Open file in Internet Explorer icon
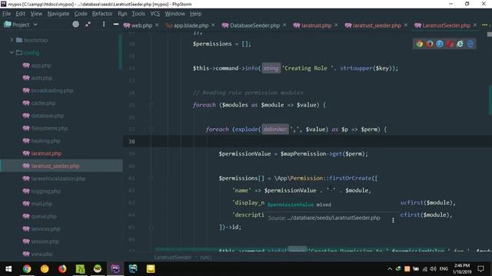Viewport: 492px width, 276px height. 460,44
